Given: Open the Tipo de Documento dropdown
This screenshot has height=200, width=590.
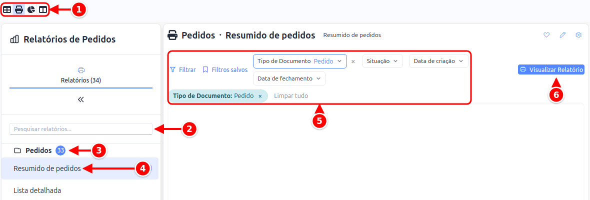Looking at the screenshot, I should pos(300,61).
